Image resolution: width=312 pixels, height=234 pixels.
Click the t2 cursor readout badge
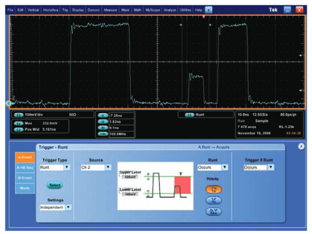tap(103, 121)
